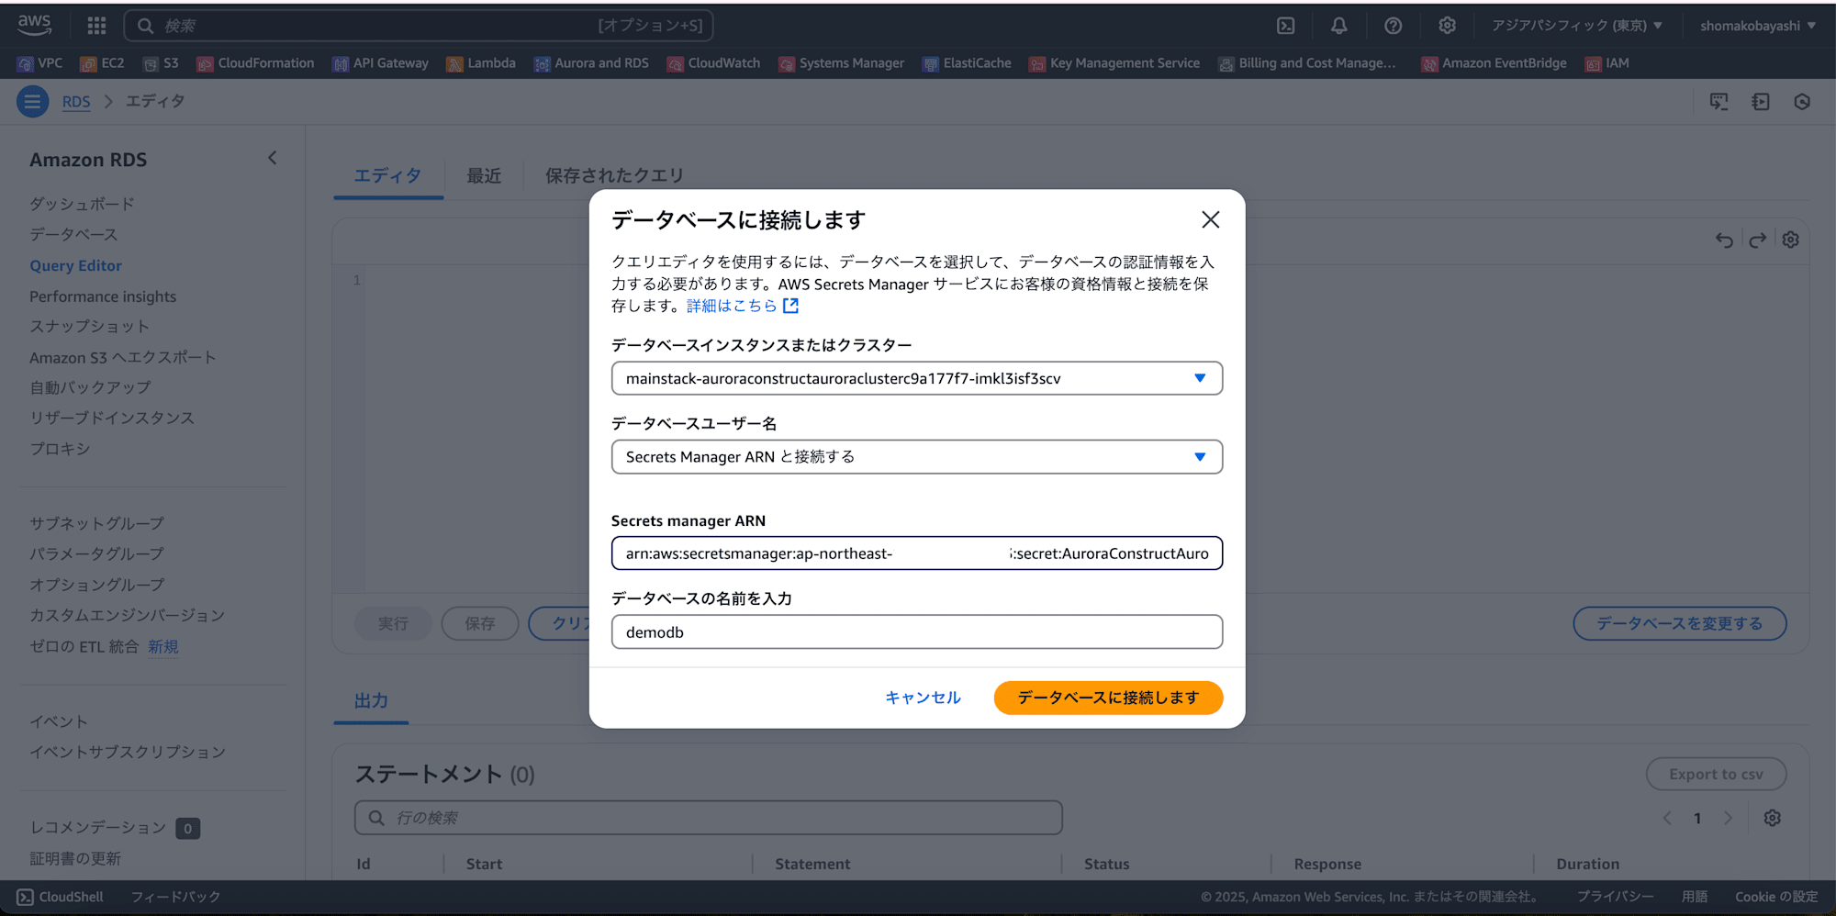Go to previous page of statements
This screenshot has width=1836, height=916.
click(1667, 818)
